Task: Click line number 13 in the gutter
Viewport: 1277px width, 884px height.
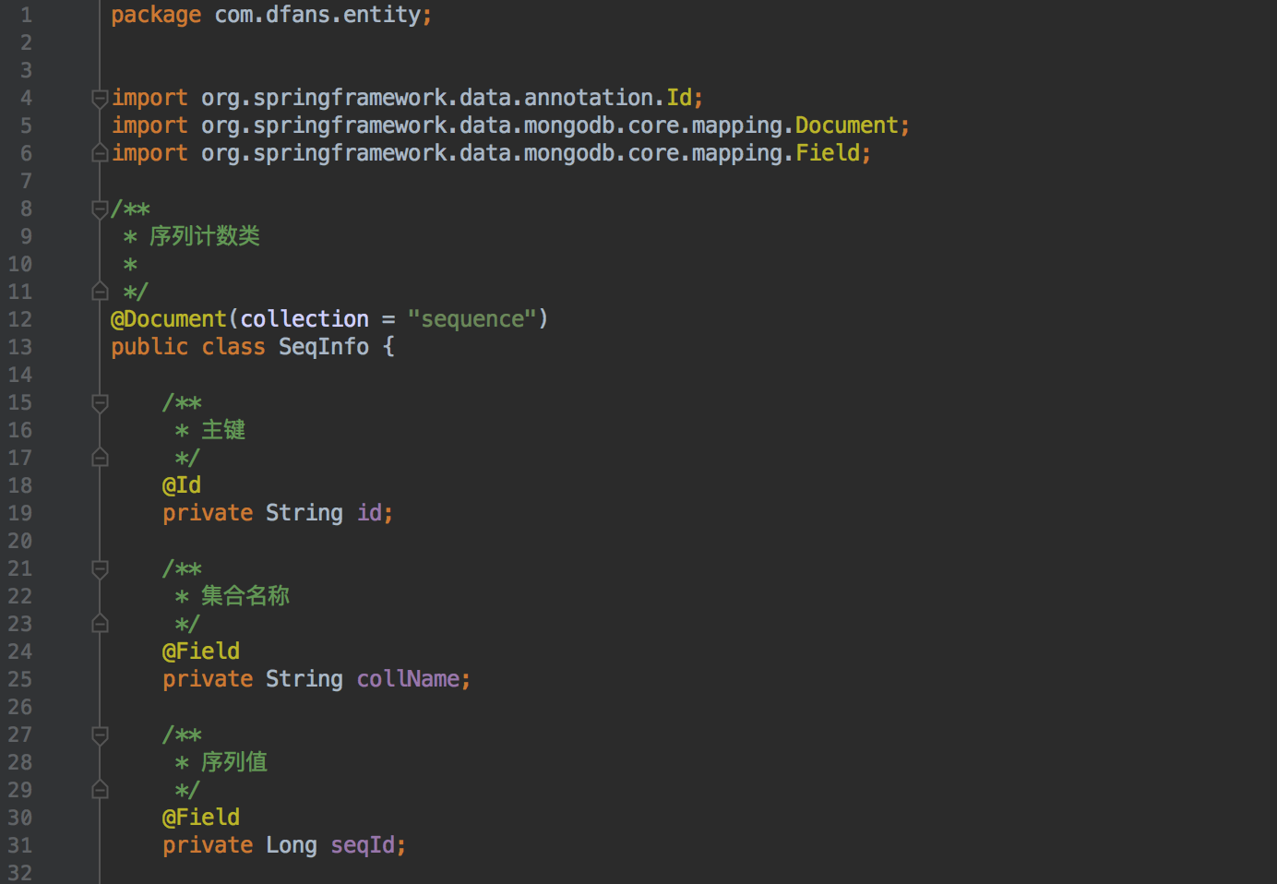Action: pos(20,347)
